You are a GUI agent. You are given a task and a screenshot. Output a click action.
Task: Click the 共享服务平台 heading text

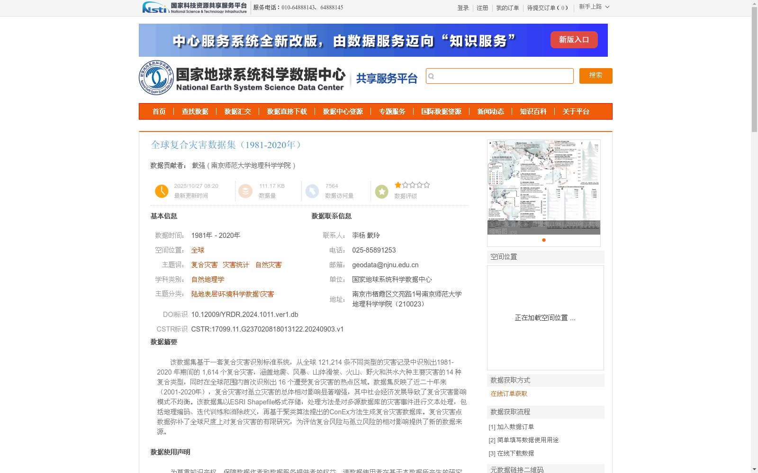pyautogui.click(x=387, y=79)
